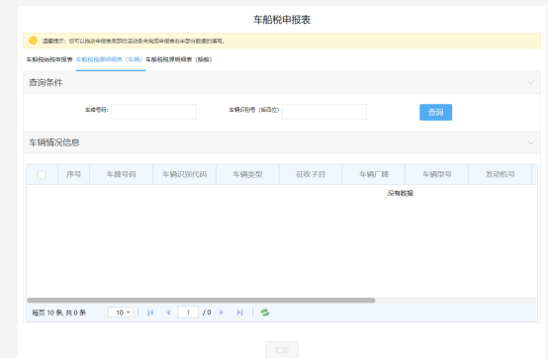548x359 pixels.
Task: Switch to 车船税税源明细表（船舶）tab
Action: click(179, 59)
